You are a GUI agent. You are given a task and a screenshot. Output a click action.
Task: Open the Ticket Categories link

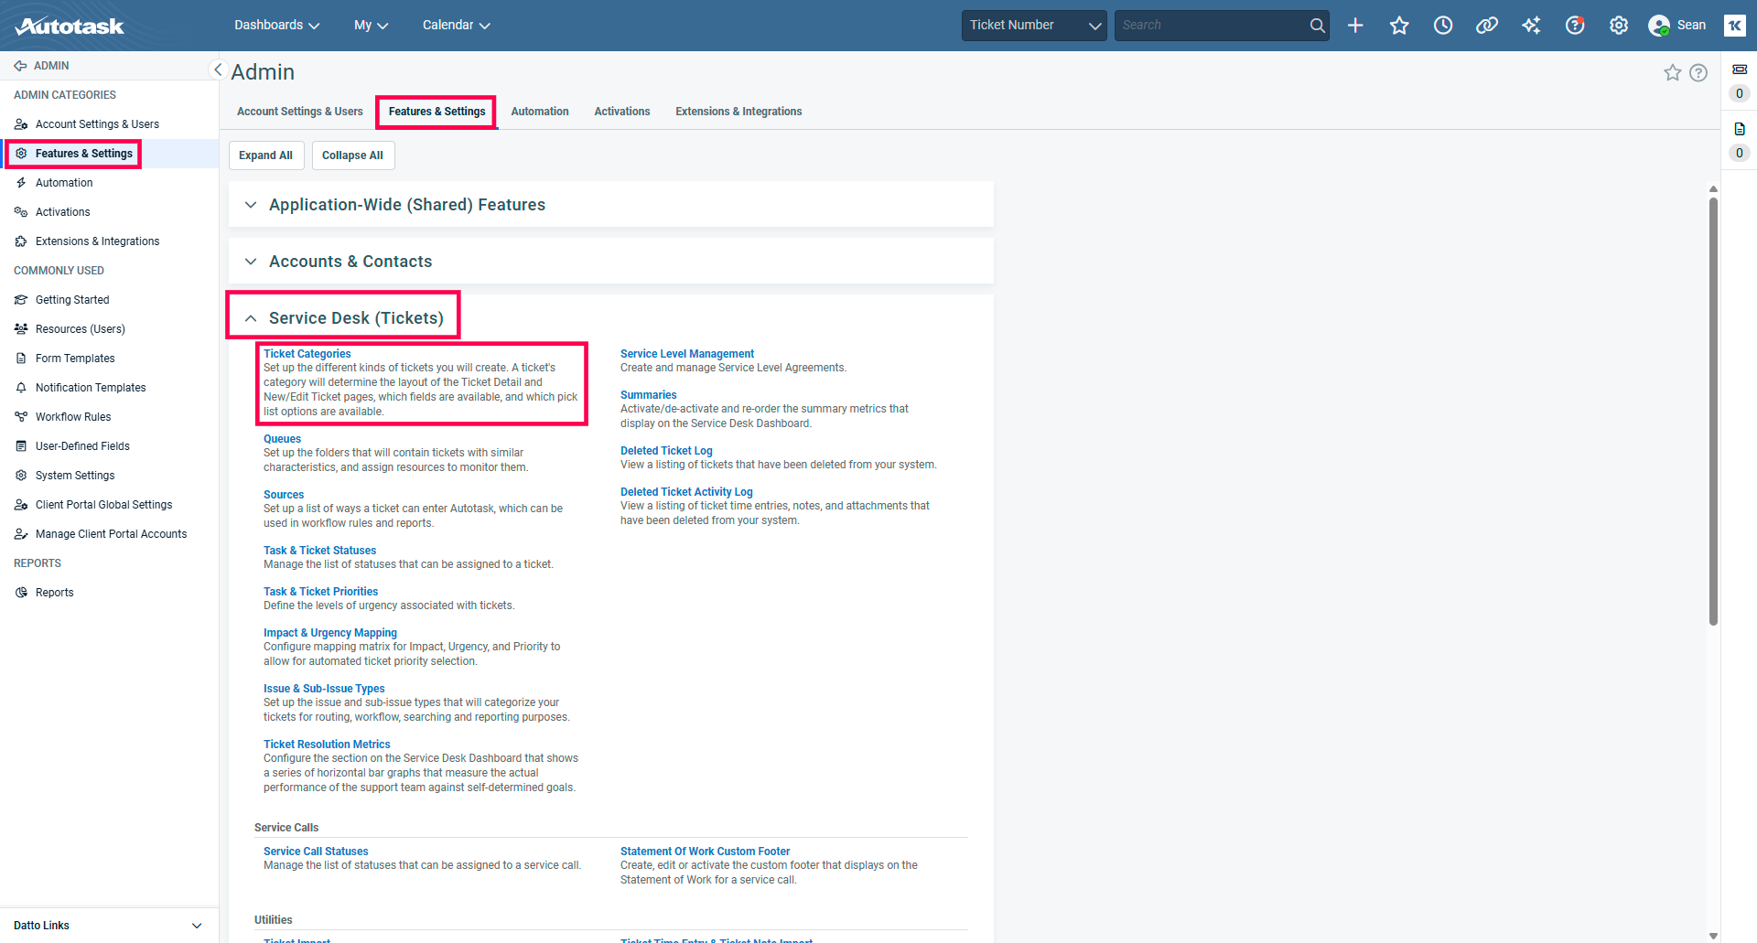[307, 354]
